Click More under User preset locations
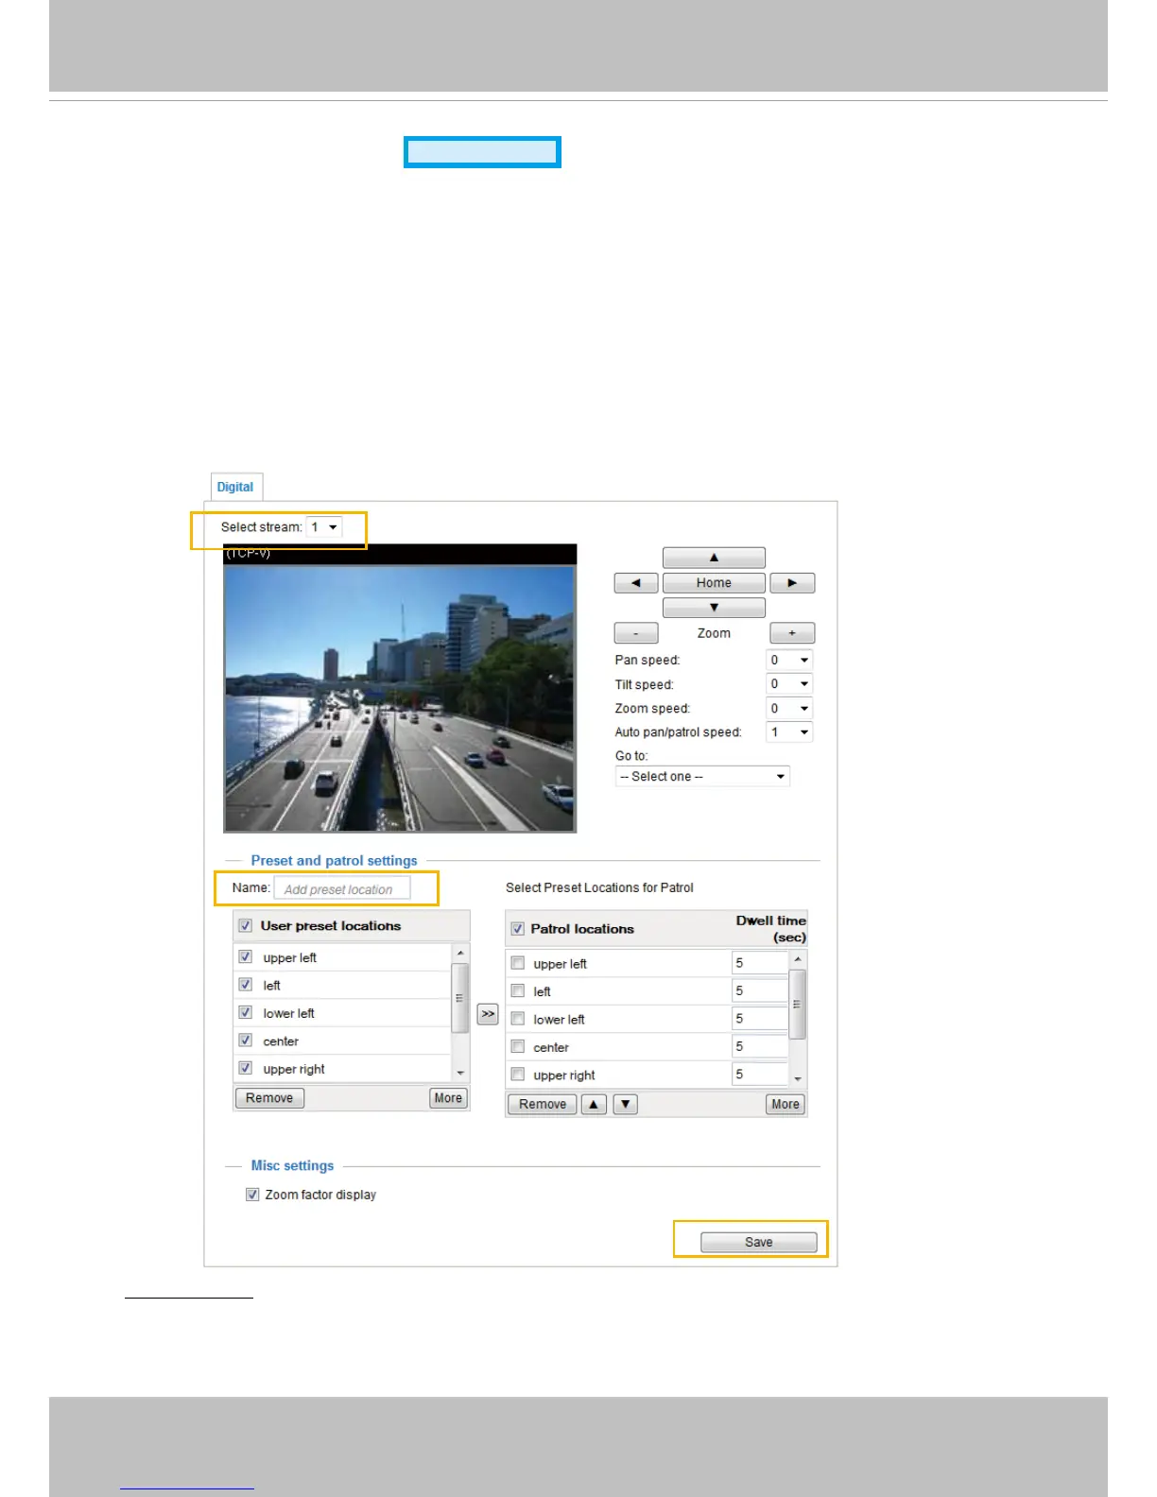The image size is (1157, 1497). coord(448,1098)
